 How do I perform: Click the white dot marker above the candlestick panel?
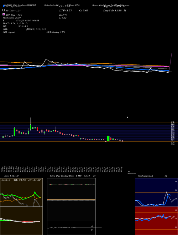pos(128,117)
